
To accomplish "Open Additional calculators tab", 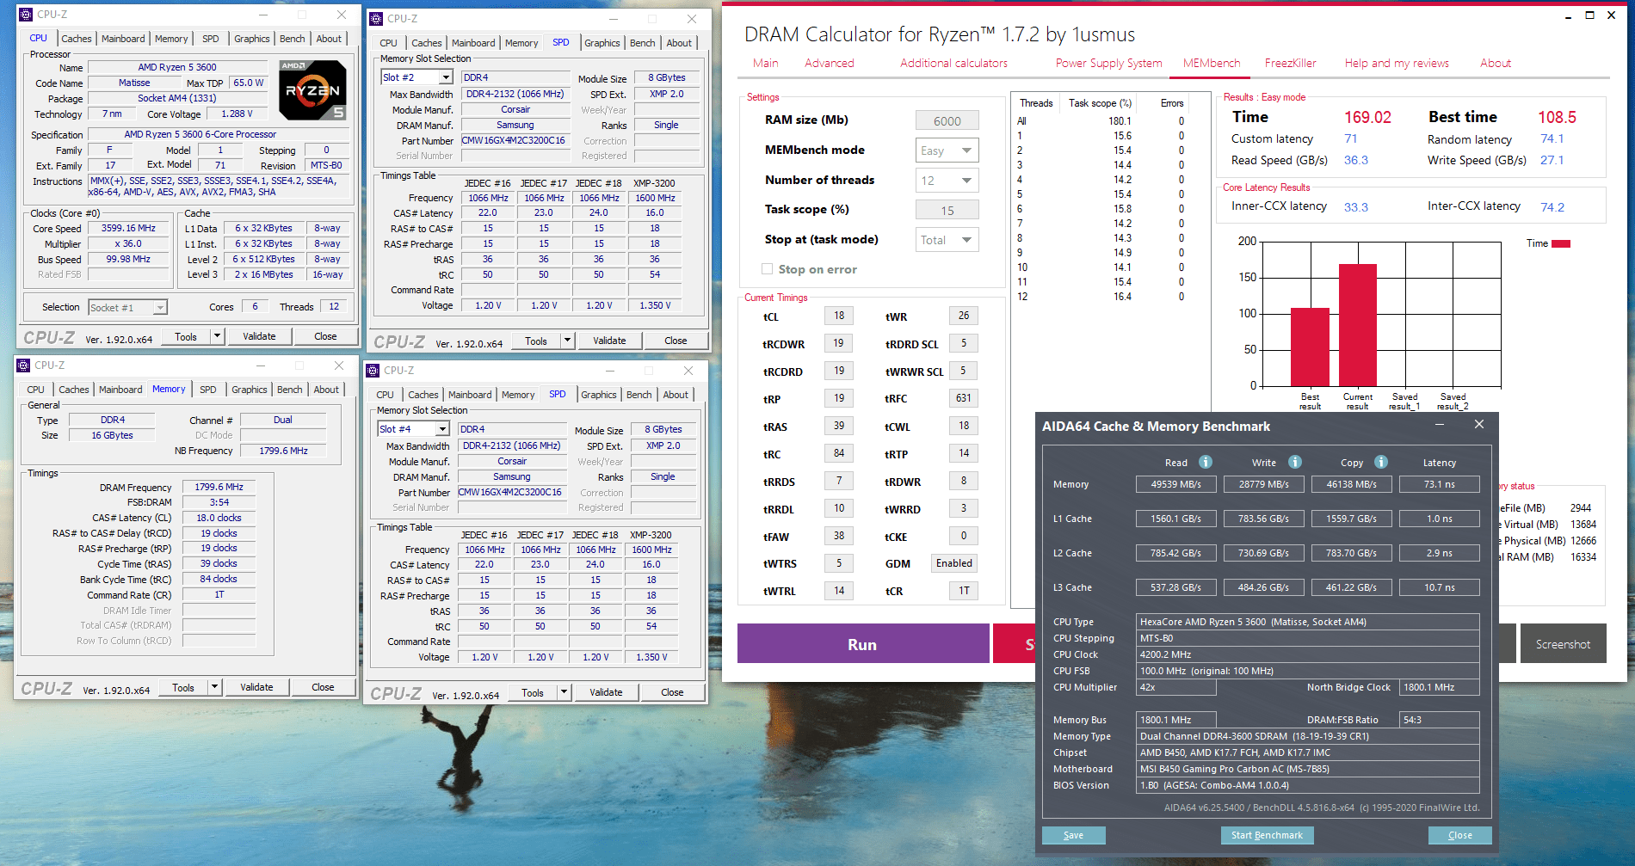I will click(x=953, y=63).
